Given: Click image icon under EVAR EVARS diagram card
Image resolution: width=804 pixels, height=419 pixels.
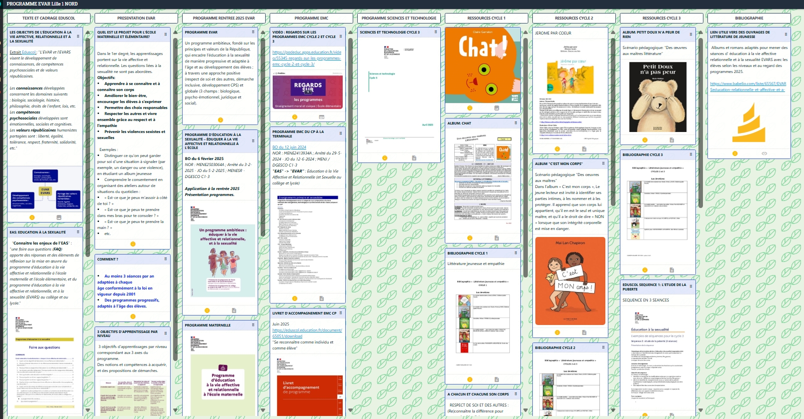Looking at the screenshot, I should point(59,217).
